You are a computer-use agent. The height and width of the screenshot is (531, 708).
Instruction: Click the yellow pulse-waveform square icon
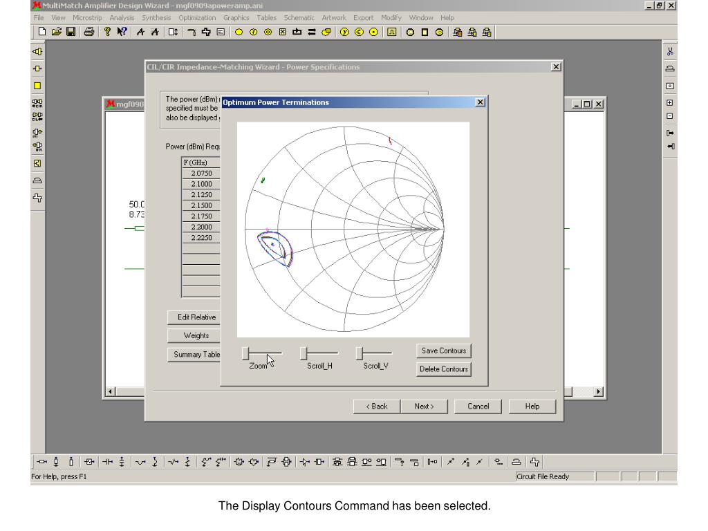pos(392,32)
